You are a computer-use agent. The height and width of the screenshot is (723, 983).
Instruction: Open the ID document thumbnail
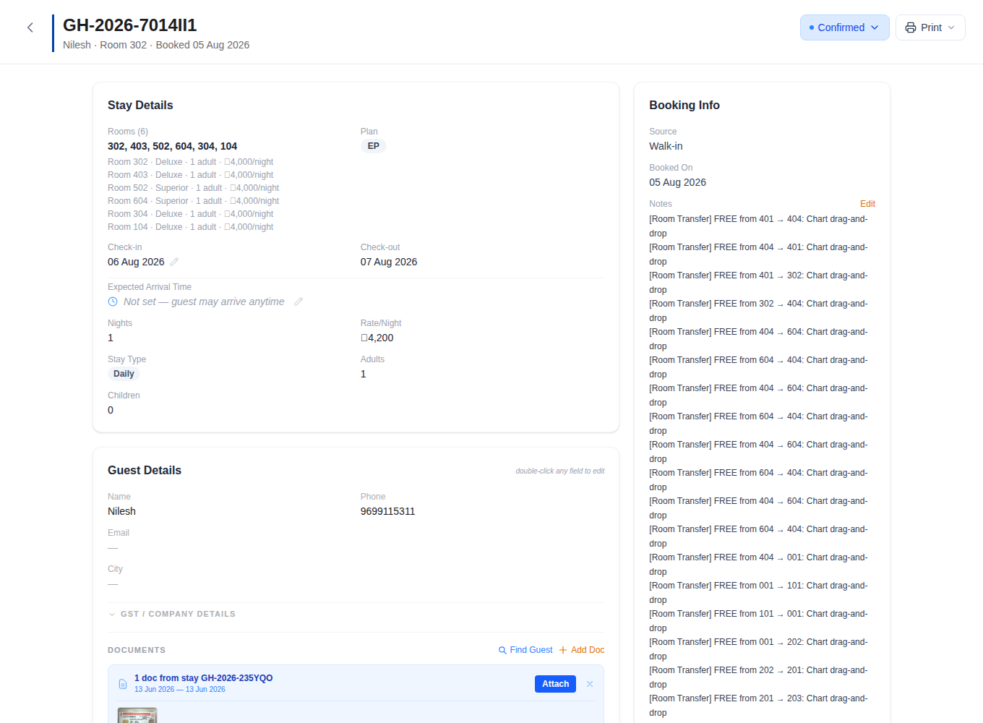tap(137, 716)
